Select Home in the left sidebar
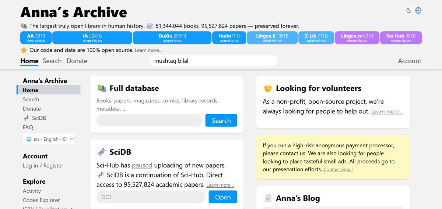The height and width of the screenshot is (209, 442). 49,90
